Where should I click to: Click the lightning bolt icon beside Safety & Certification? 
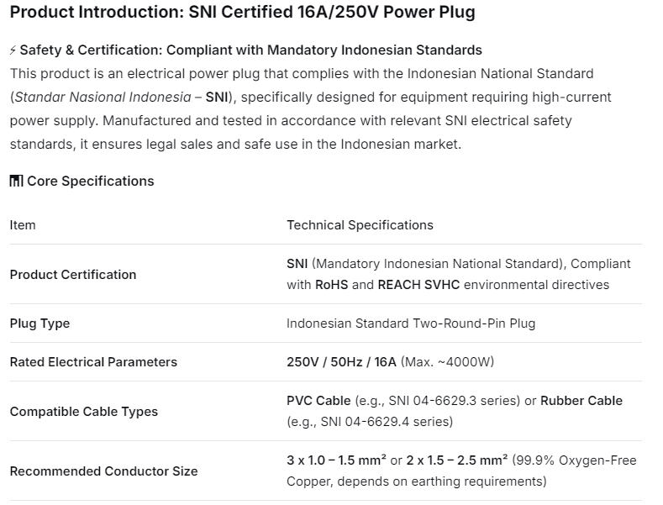pos(13,50)
